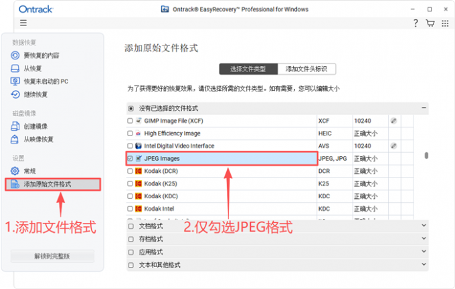
Task: Click the Kodak (KDC) icon
Action: coord(139,196)
